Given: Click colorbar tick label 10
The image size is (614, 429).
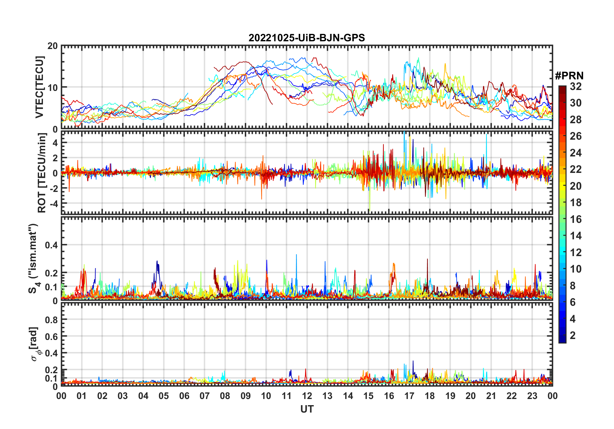Looking at the screenshot, I should click(x=576, y=269).
